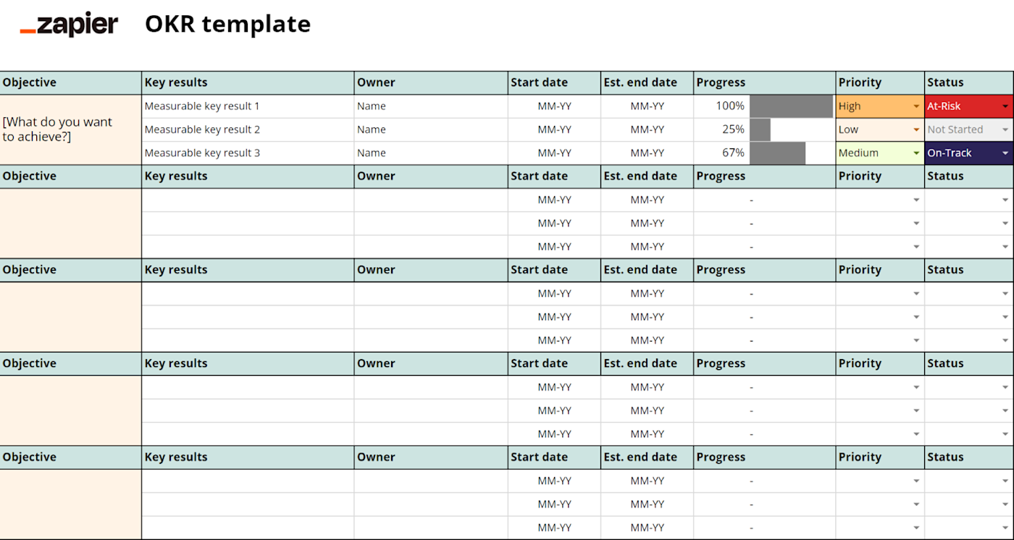Open the Medium priority dropdown
Screen dimensions: 1014x540
(916, 153)
